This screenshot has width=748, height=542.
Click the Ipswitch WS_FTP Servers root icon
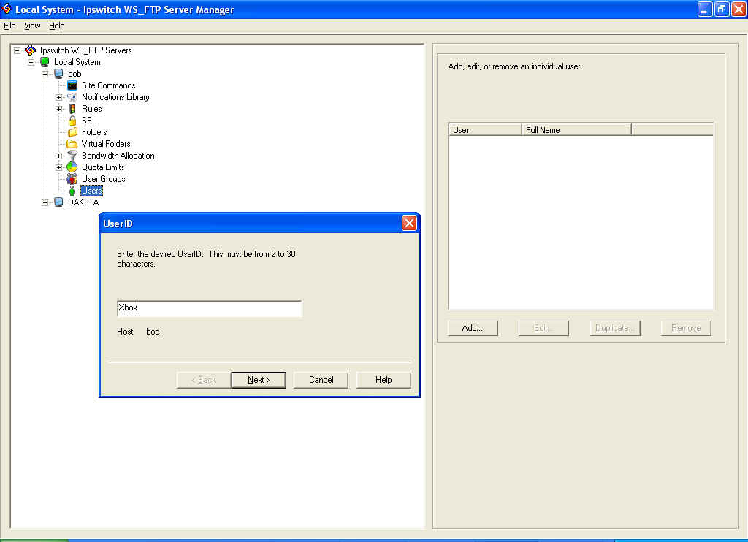pos(31,50)
